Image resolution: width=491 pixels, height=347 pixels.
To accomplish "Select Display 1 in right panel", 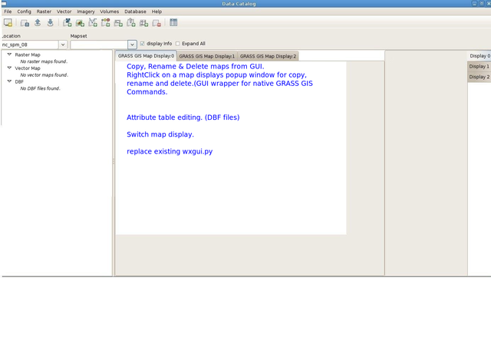I will [479, 67].
